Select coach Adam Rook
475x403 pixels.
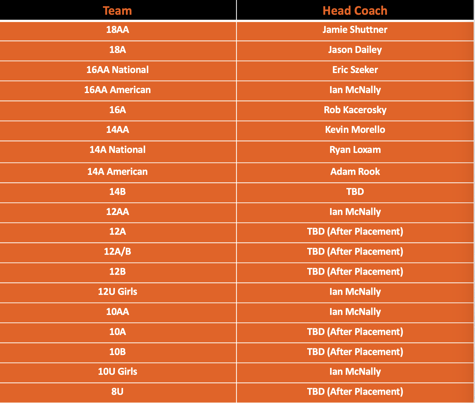[x=355, y=172]
